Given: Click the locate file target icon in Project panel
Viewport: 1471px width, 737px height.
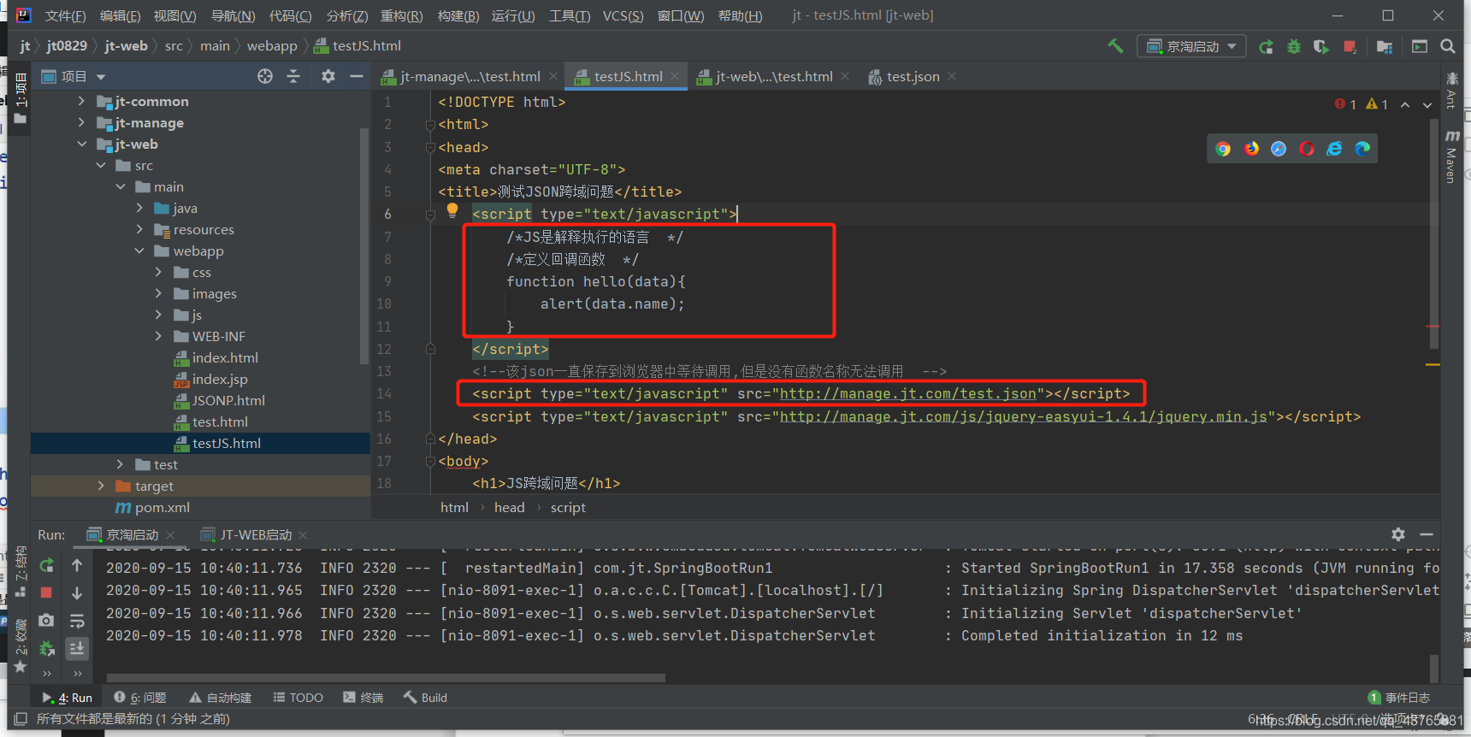Looking at the screenshot, I should (x=265, y=76).
